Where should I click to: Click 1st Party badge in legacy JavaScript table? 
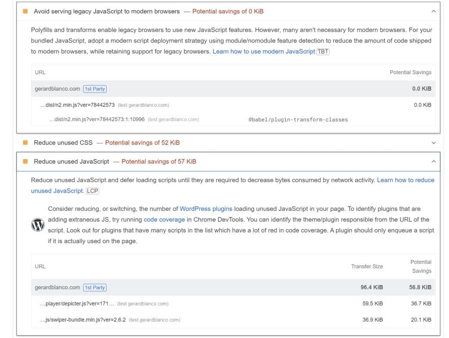[x=95, y=89]
